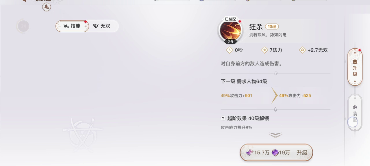Tap the bell notification icon
Screen dimensions: 370x166
pyautogui.click(x=47, y=7)
